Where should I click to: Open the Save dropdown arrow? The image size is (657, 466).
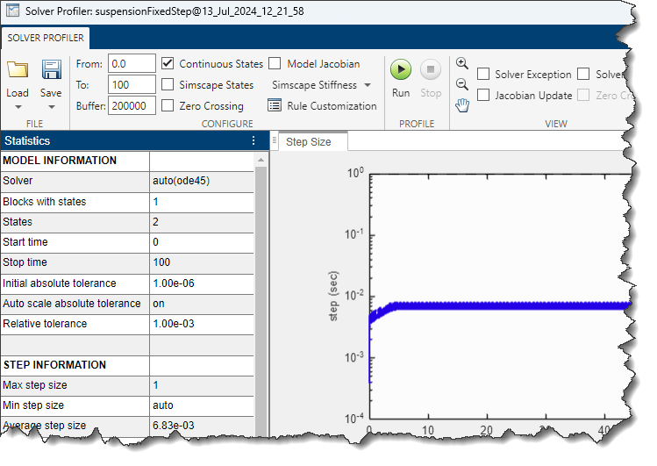tap(51, 107)
